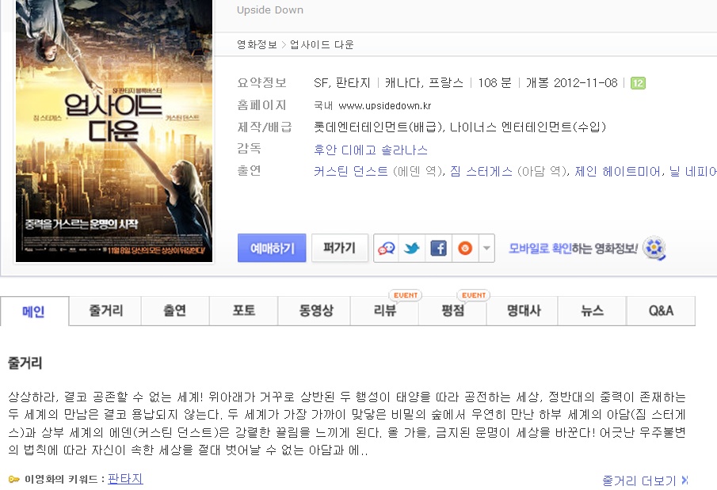Image resolution: width=717 pixels, height=490 pixels.
Task: Click the key icon beside 이영화의 키워드
Action: click(x=14, y=479)
